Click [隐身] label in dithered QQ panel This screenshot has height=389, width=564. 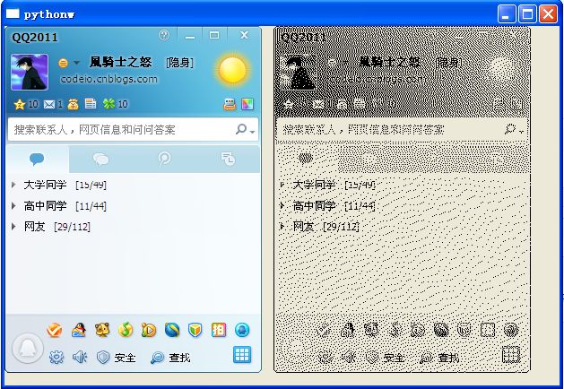coord(448,63)
